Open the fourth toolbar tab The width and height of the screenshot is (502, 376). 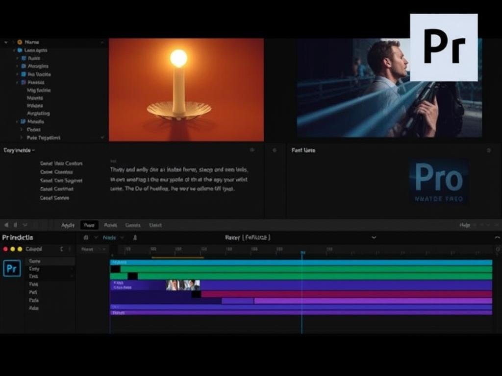133,225
